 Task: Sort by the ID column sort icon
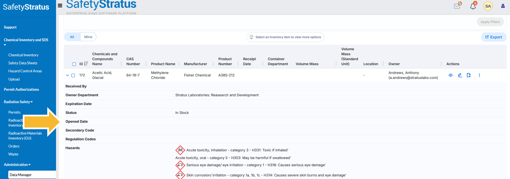click(86, 64)
